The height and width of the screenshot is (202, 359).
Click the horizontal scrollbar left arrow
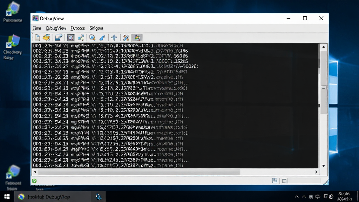35,172
